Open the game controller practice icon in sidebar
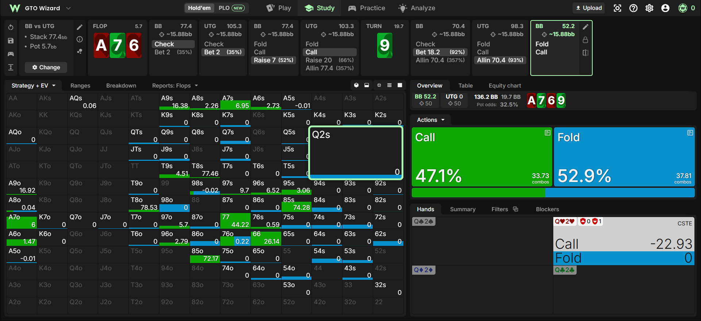This screenshot has height=321, width=701. pos(11,54)
